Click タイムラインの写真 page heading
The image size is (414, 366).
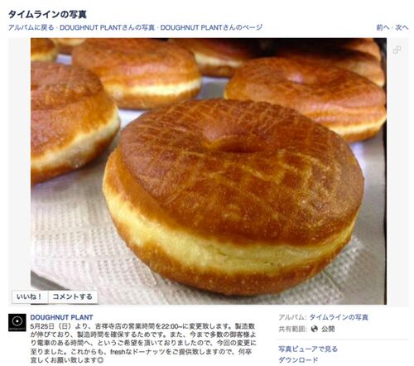tap(47, 14)
